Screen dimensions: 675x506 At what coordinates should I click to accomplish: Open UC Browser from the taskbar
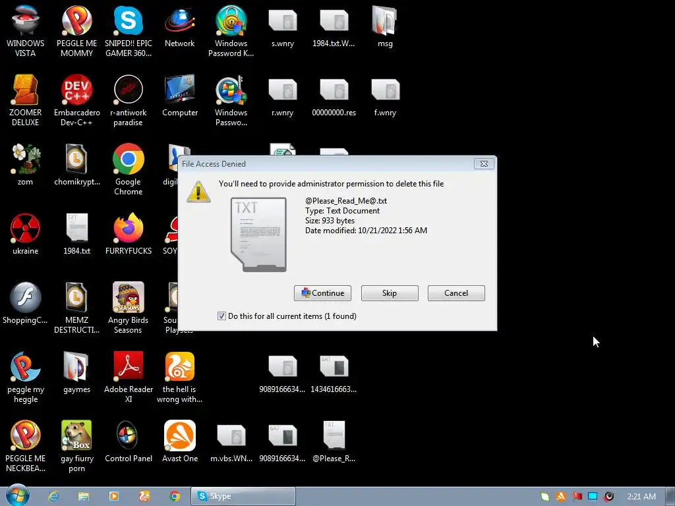(x=144, y=497)
